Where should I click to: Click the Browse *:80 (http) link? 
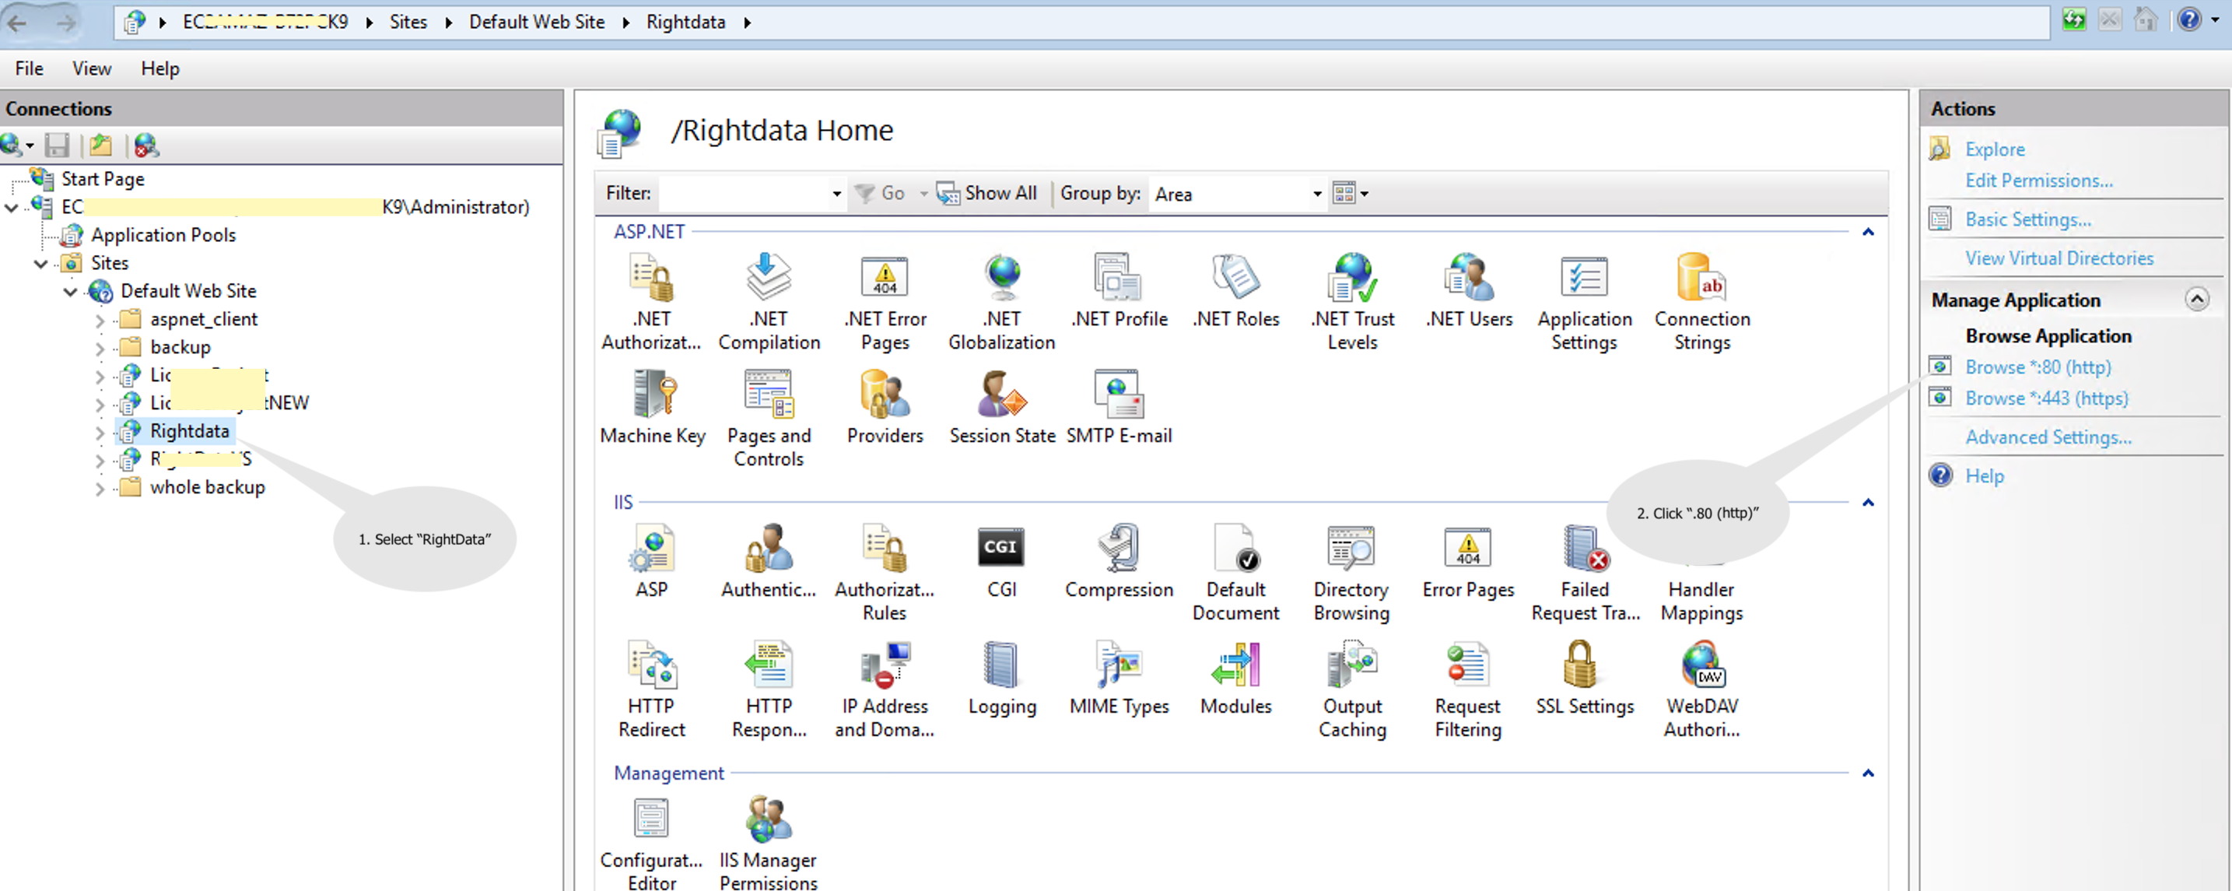2037,367
